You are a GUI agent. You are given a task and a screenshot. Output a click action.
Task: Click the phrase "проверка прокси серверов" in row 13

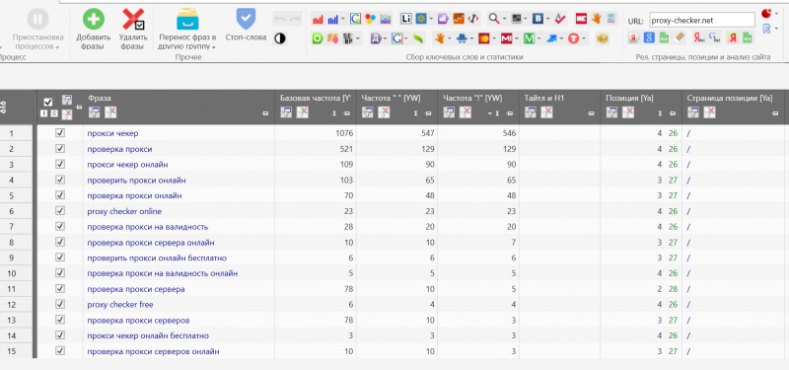(x=138, y=320)
